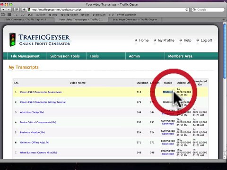The image size is (227, 170).
Task: Add bookmark with the plus button
Action: click(24, 9)
